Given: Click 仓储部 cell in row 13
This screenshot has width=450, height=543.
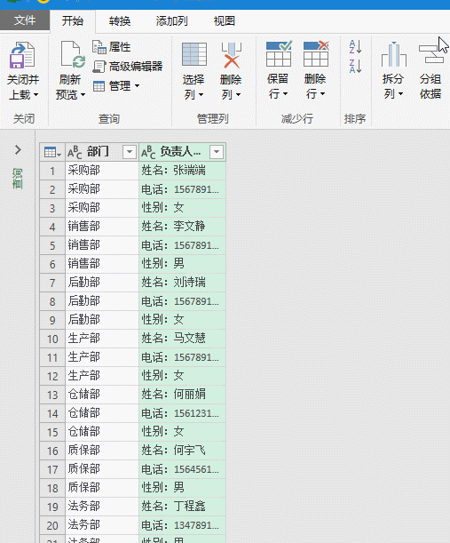Looking at the screenshot, I should 102,395.
